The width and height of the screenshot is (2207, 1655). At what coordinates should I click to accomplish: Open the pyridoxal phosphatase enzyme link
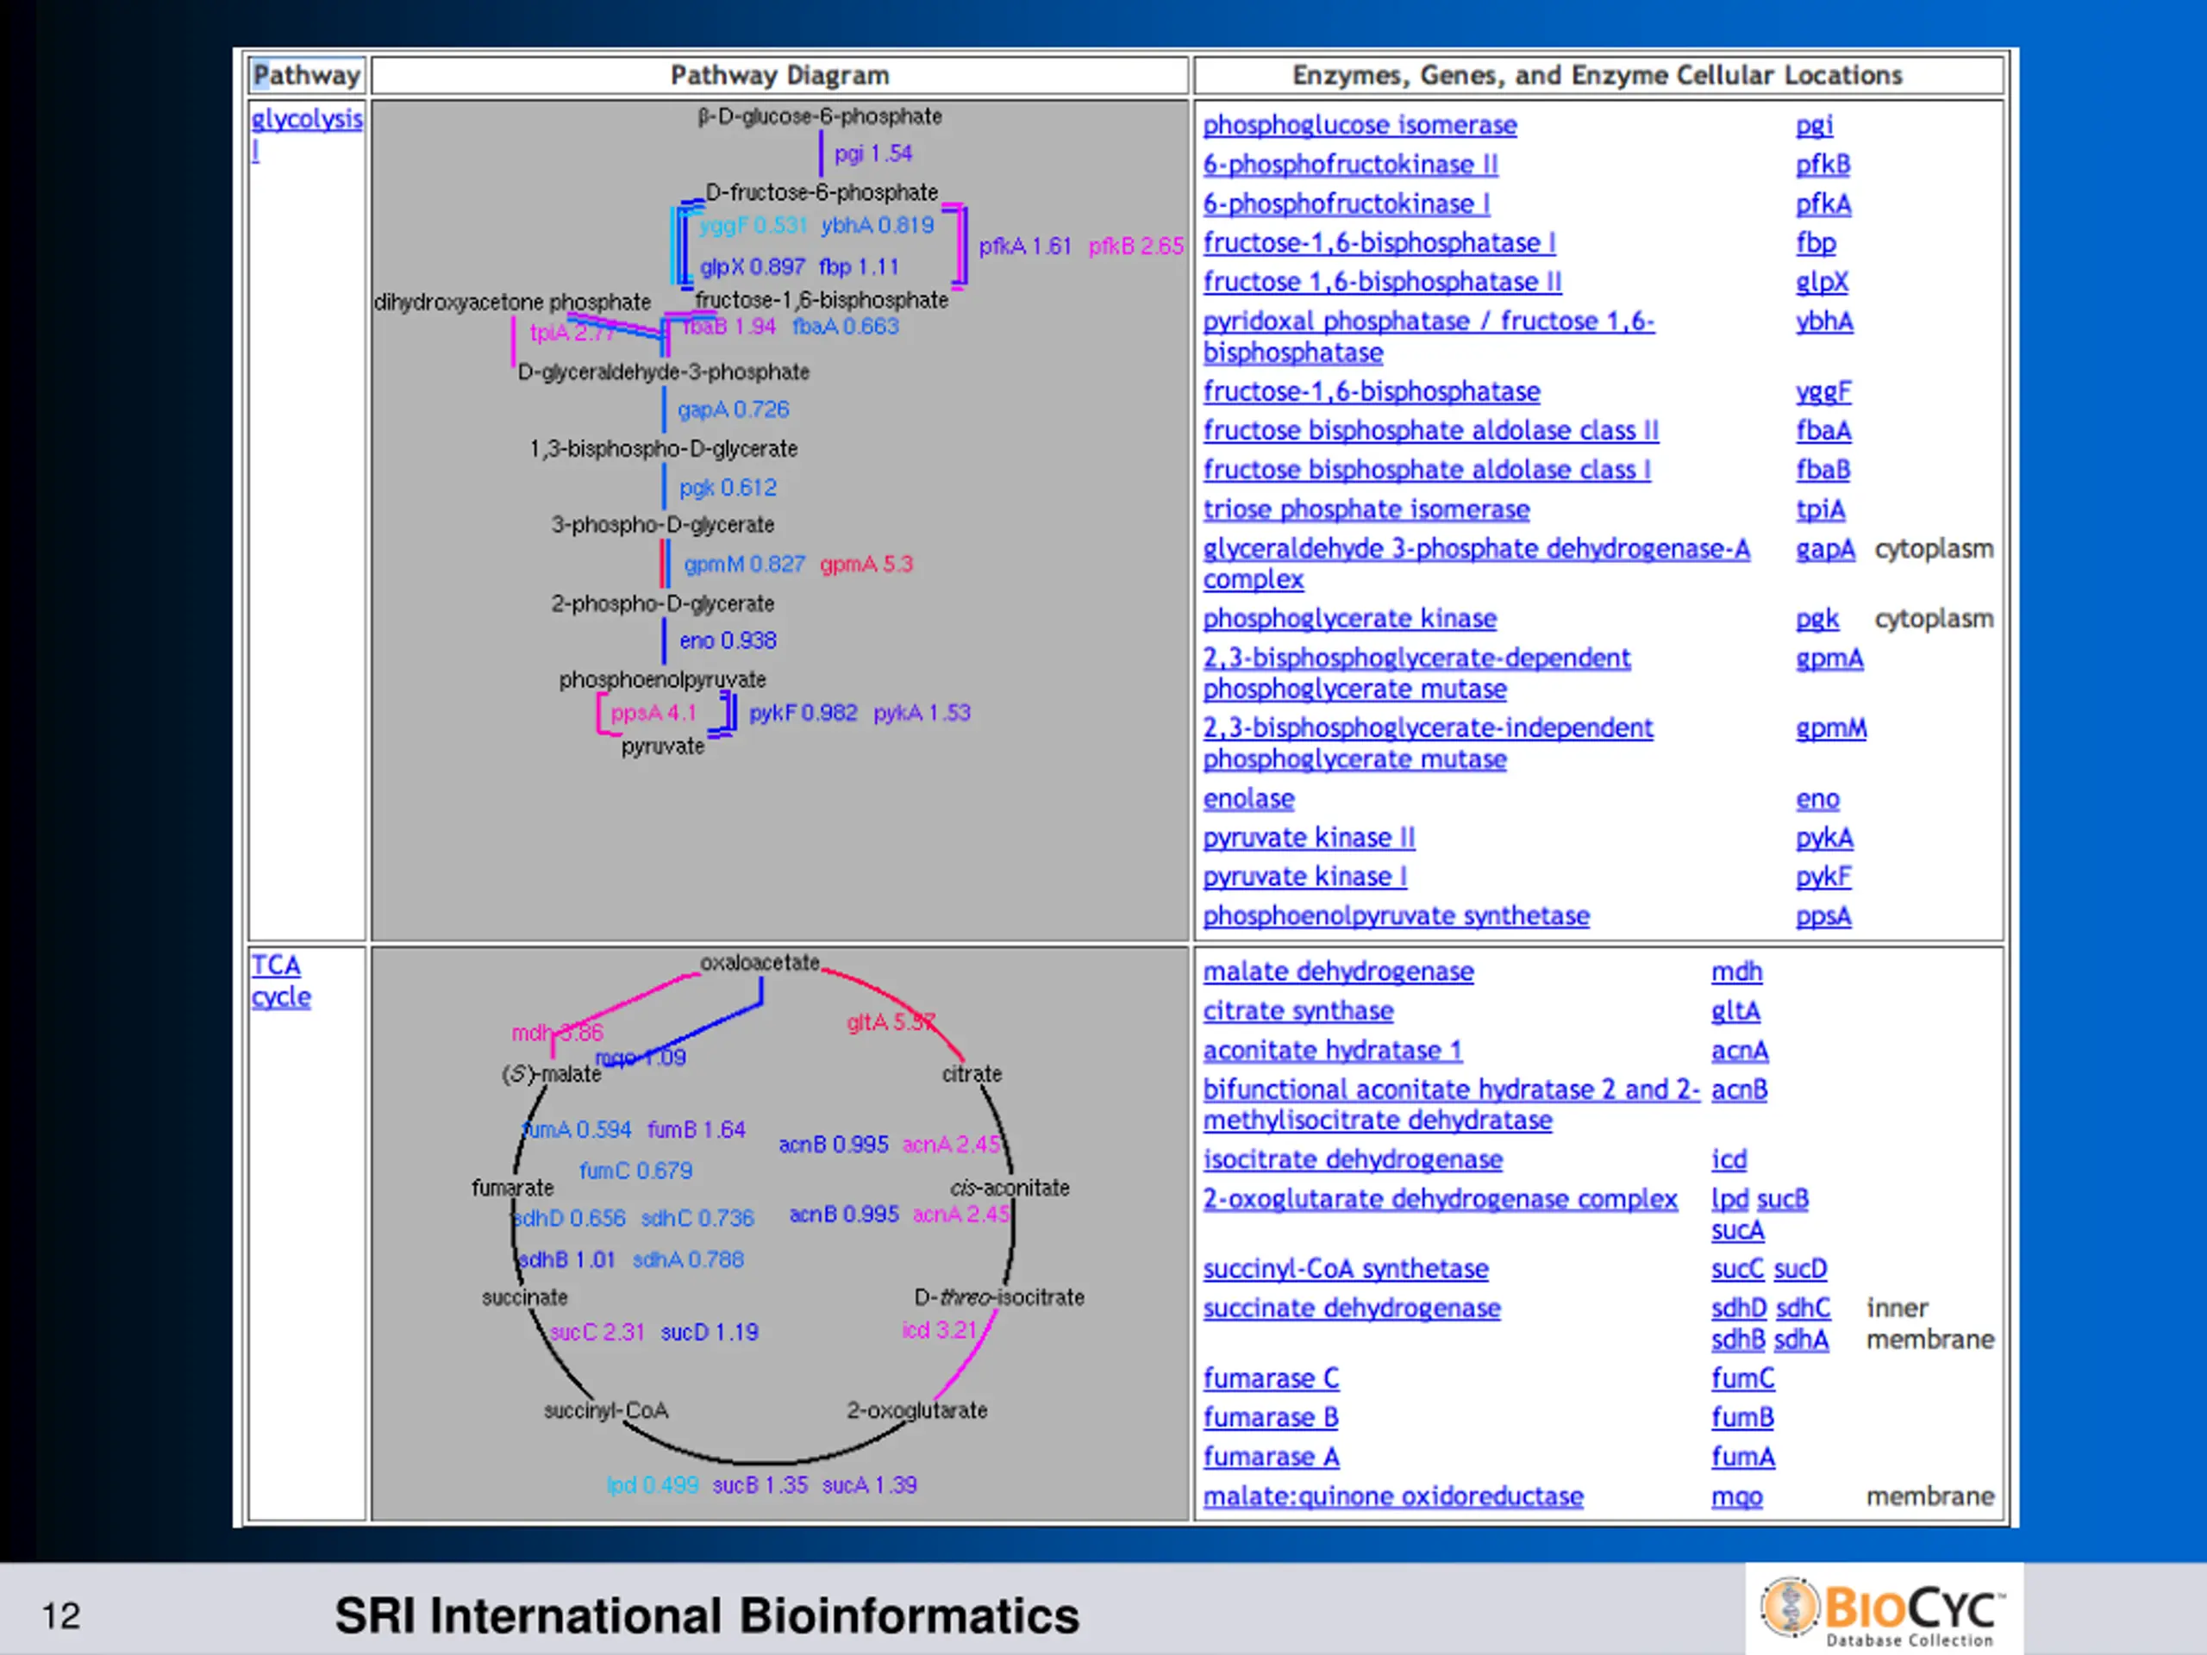point(1428,336)
